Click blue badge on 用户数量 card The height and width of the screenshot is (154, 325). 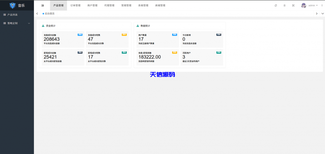point(175,35)
